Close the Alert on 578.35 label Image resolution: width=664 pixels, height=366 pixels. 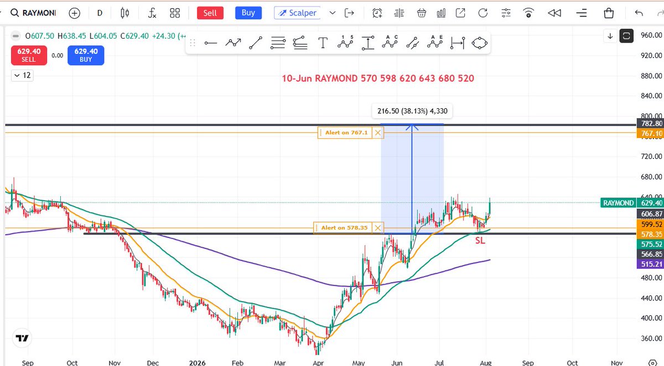coord(377,227)
